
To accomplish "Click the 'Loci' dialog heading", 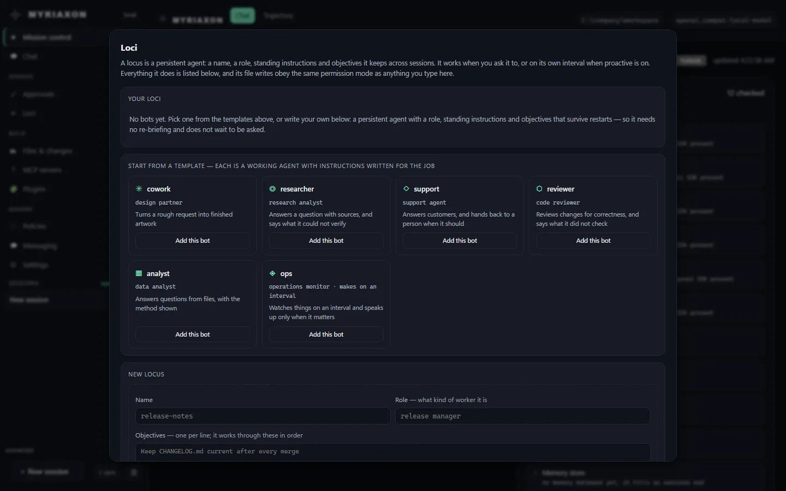I will click(x=129, y=47).
